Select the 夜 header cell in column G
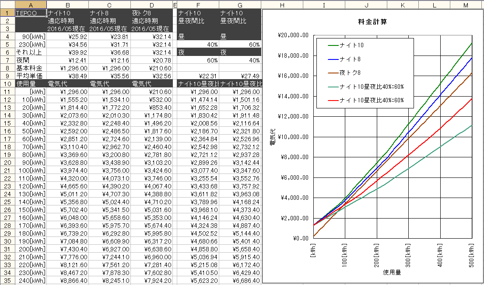484x285 pixels. tap(240, 52)
